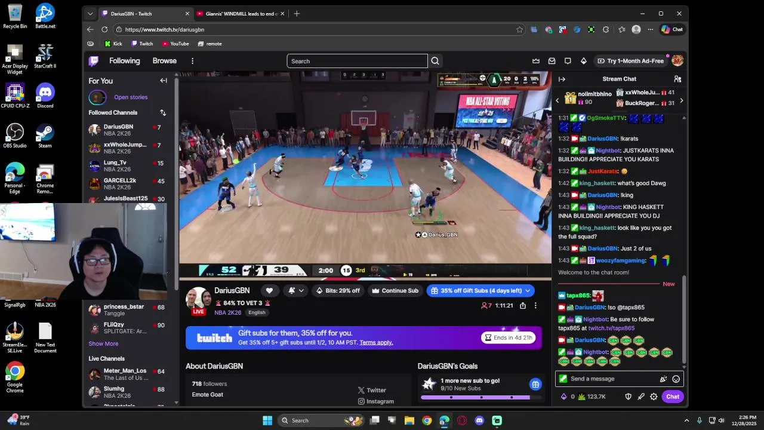Open remote bookmark
This screenshot has height=430, width=764.
210,44
